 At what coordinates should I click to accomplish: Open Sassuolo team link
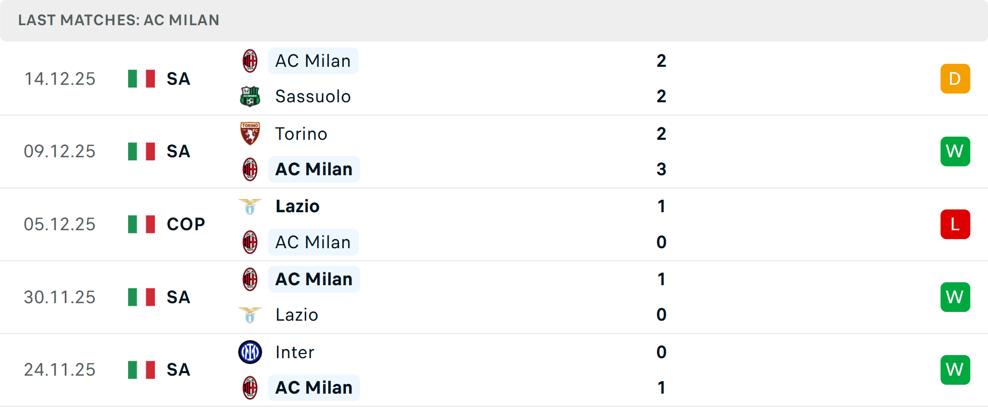(x=313, y=97)
